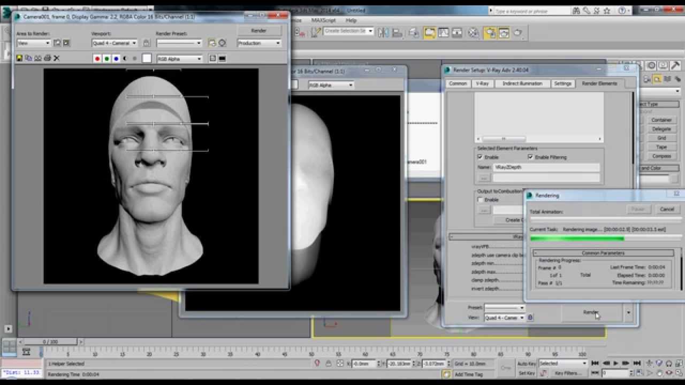Open Render Preset dropdown
Viewport: 685px width, 385px height.
click(x=179, y=43)
